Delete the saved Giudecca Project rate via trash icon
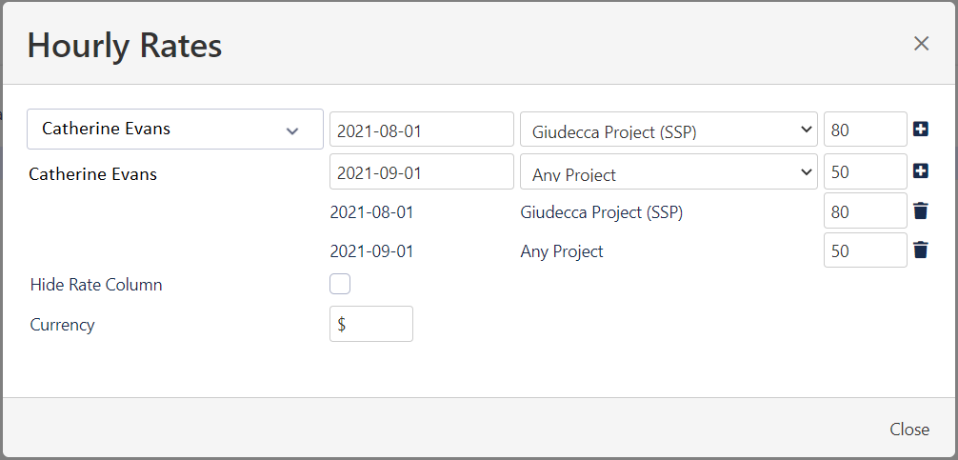958x460 pixels. point(920,211)
